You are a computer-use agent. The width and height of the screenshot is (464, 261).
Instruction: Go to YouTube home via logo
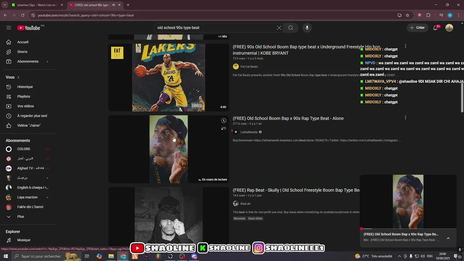(x=29, y=28)
